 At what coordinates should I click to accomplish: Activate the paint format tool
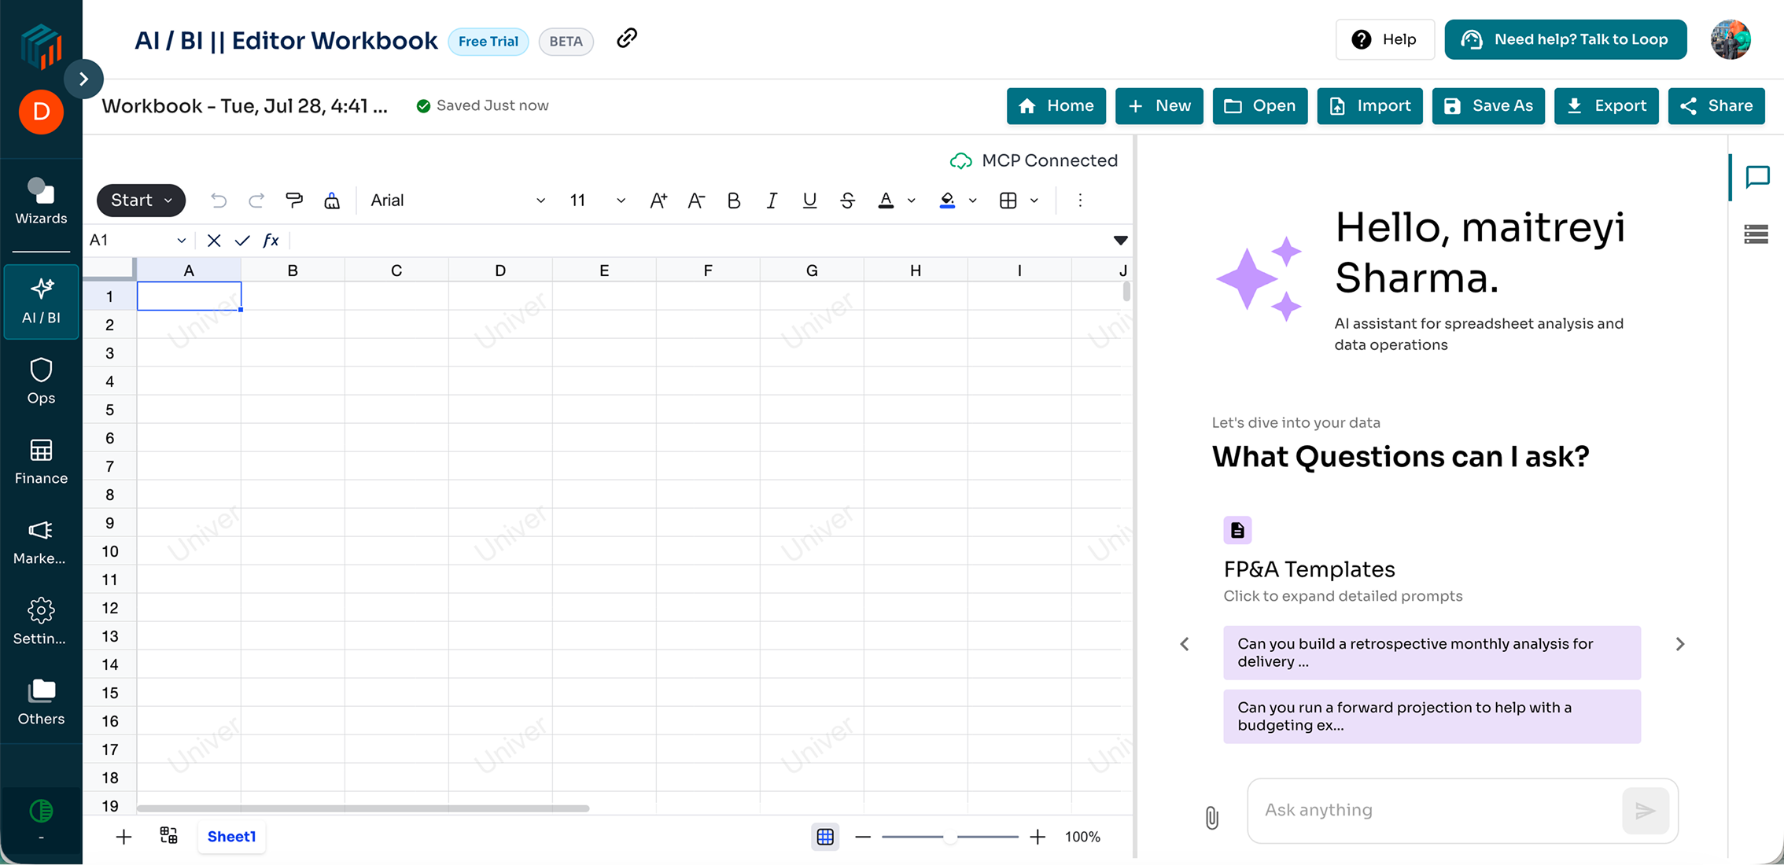point(294,201)
